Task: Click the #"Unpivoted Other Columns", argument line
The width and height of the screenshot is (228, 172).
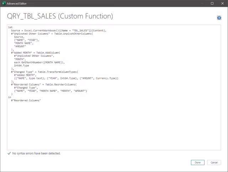Action: 34,56
